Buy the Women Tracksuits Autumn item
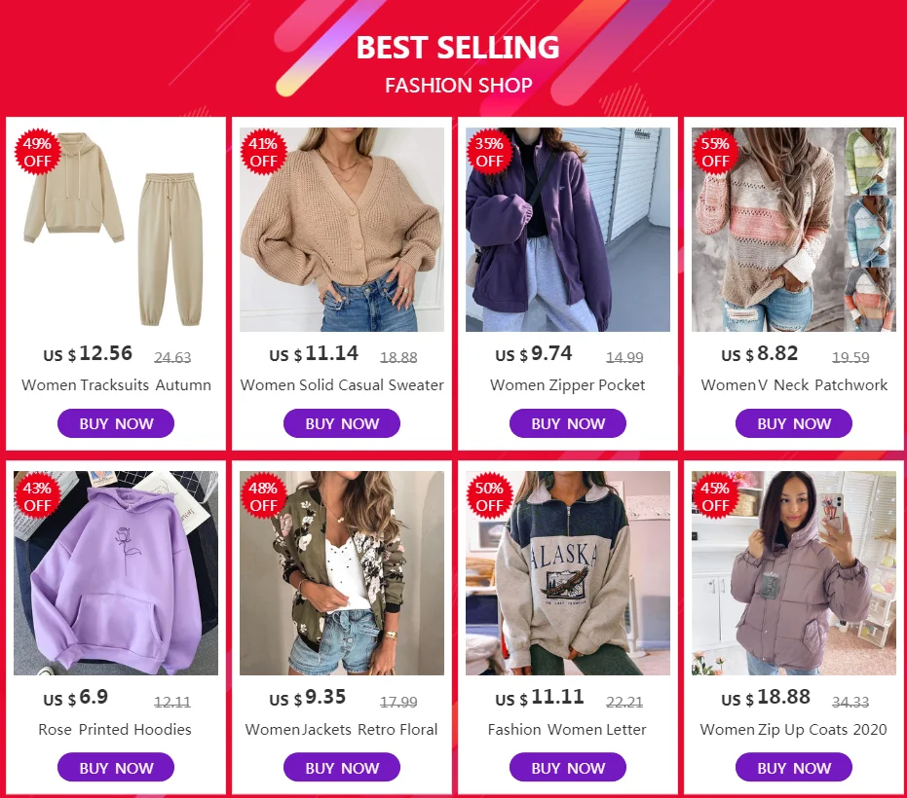Screen dimensions: 907x798 (x=116, y=423)
